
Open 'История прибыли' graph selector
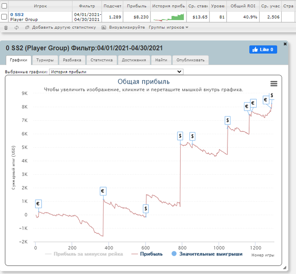pyautogui.click(x=116, y=72)
